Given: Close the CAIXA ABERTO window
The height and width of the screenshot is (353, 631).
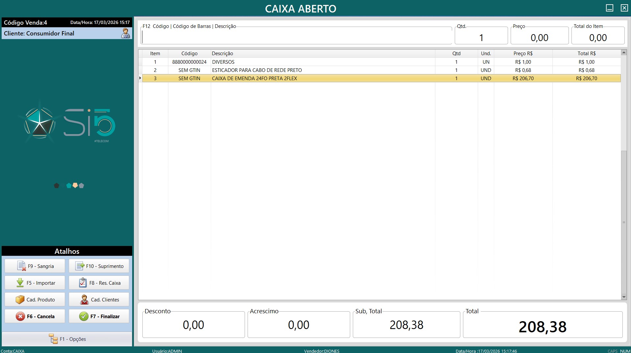Looking at the screenshot, I should (x=624, y=8).
